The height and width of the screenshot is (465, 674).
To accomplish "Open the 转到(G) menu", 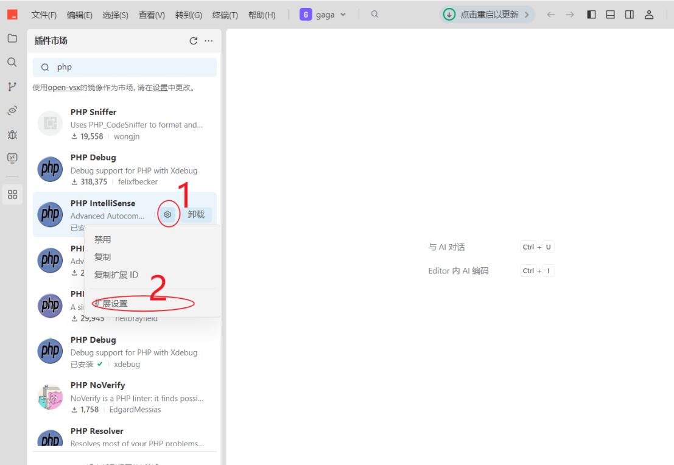I will (189, 15).
